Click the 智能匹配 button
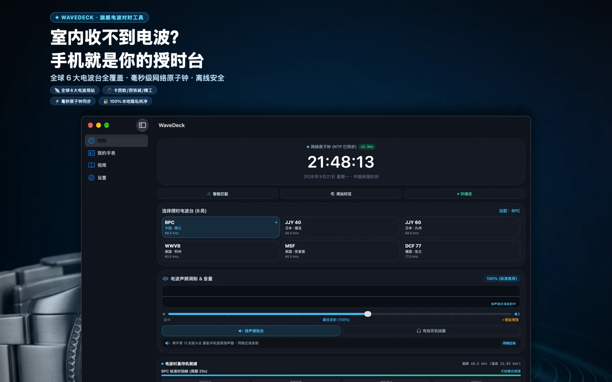Screen dimensions: 612x382 [x=218, y=194]
